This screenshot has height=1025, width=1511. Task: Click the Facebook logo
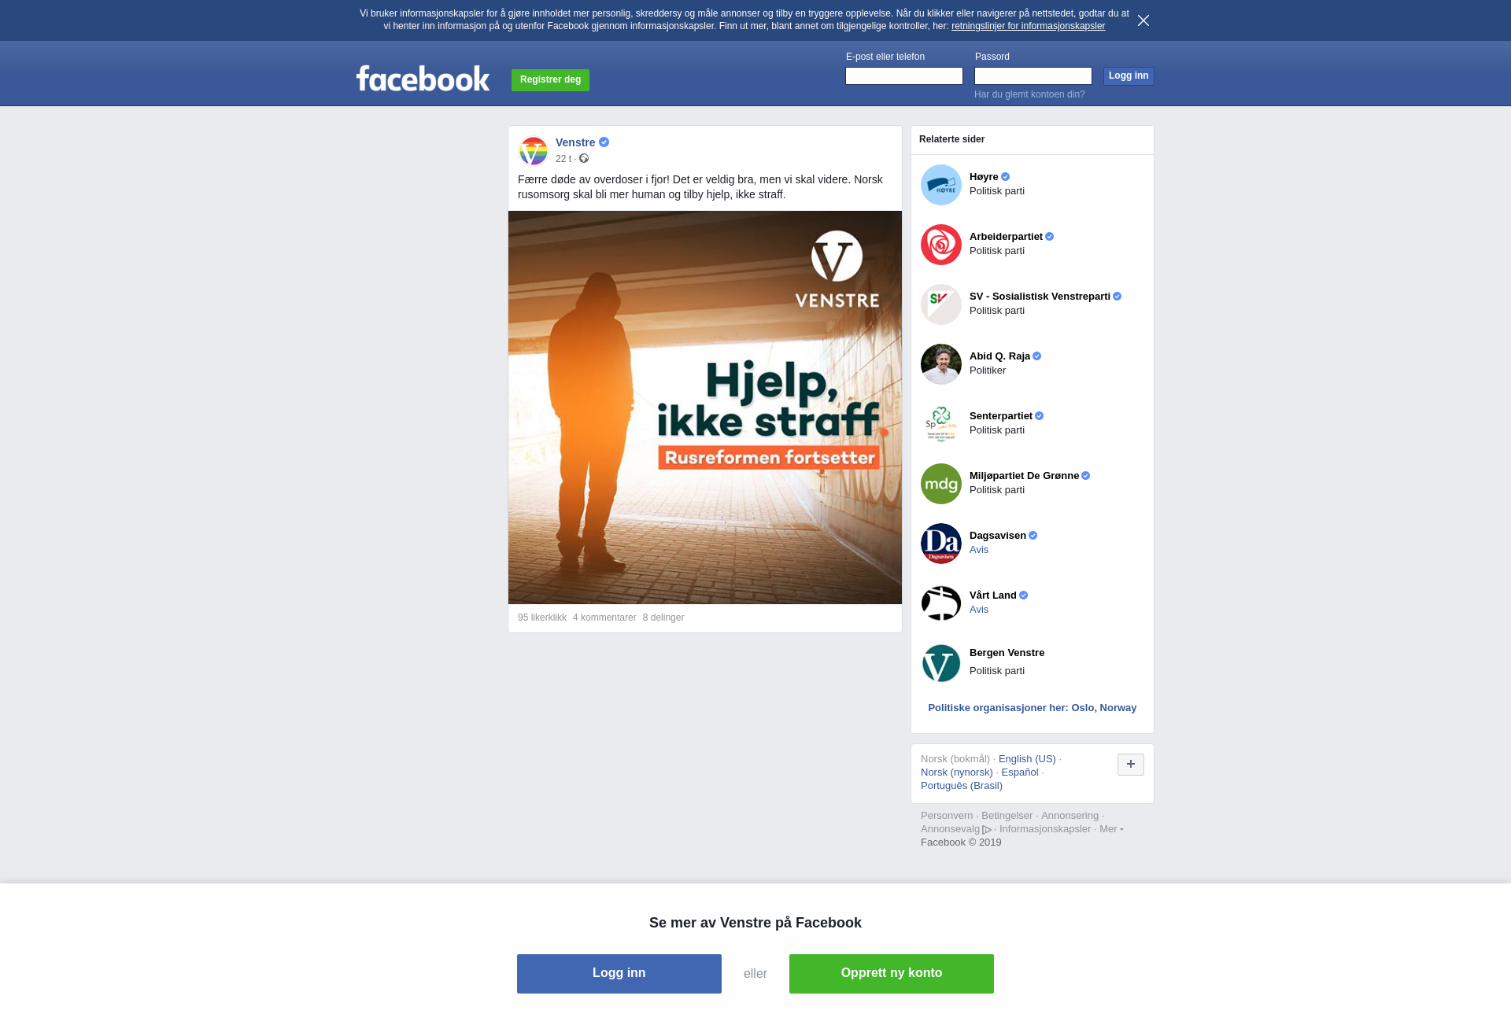pyautogui.click(x=423, y=79)
